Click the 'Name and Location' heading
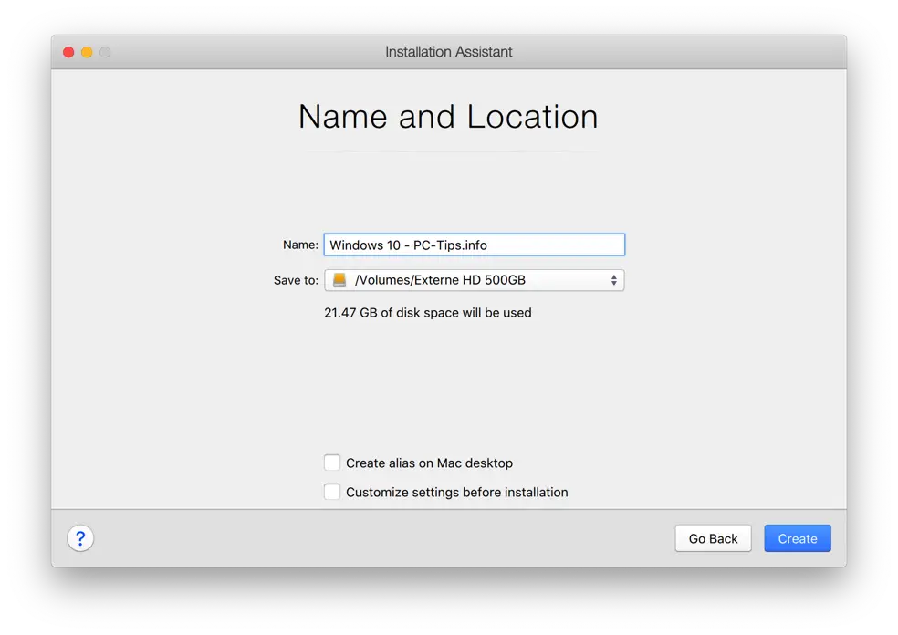 [448, 117]
